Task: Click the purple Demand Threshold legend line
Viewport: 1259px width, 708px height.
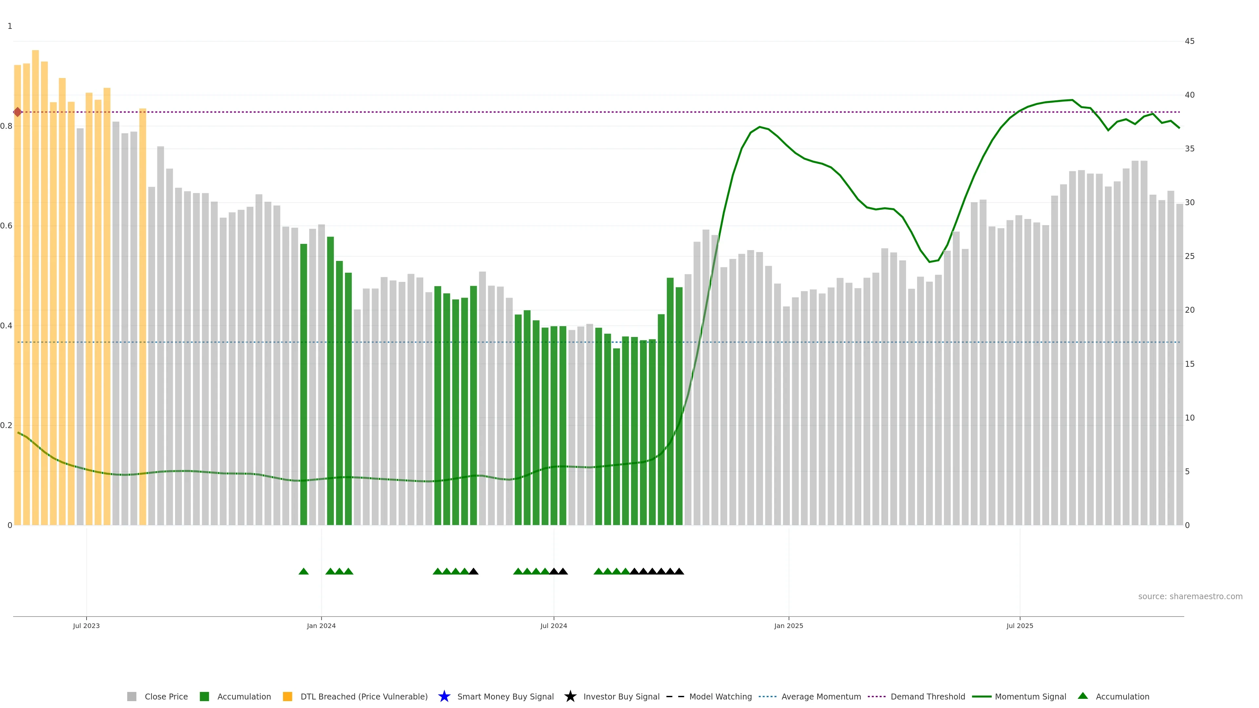Action: [876, 696]
